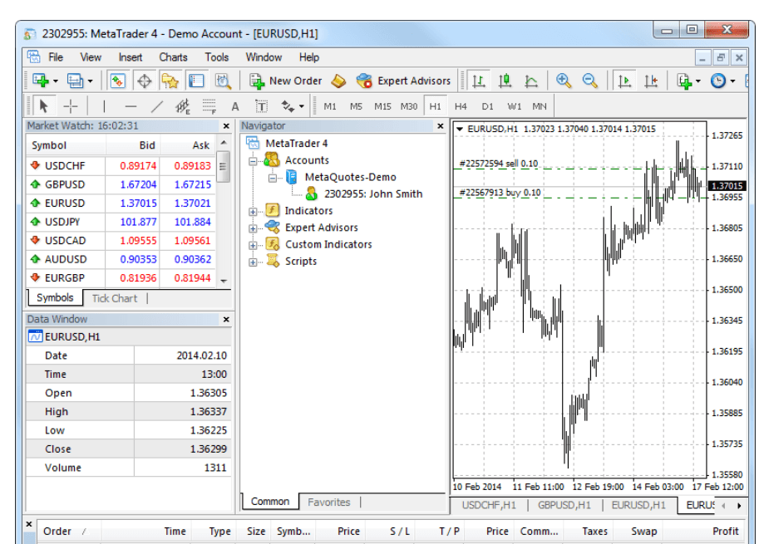Click the Market Watch scrollbar thumb

[223, 167]
